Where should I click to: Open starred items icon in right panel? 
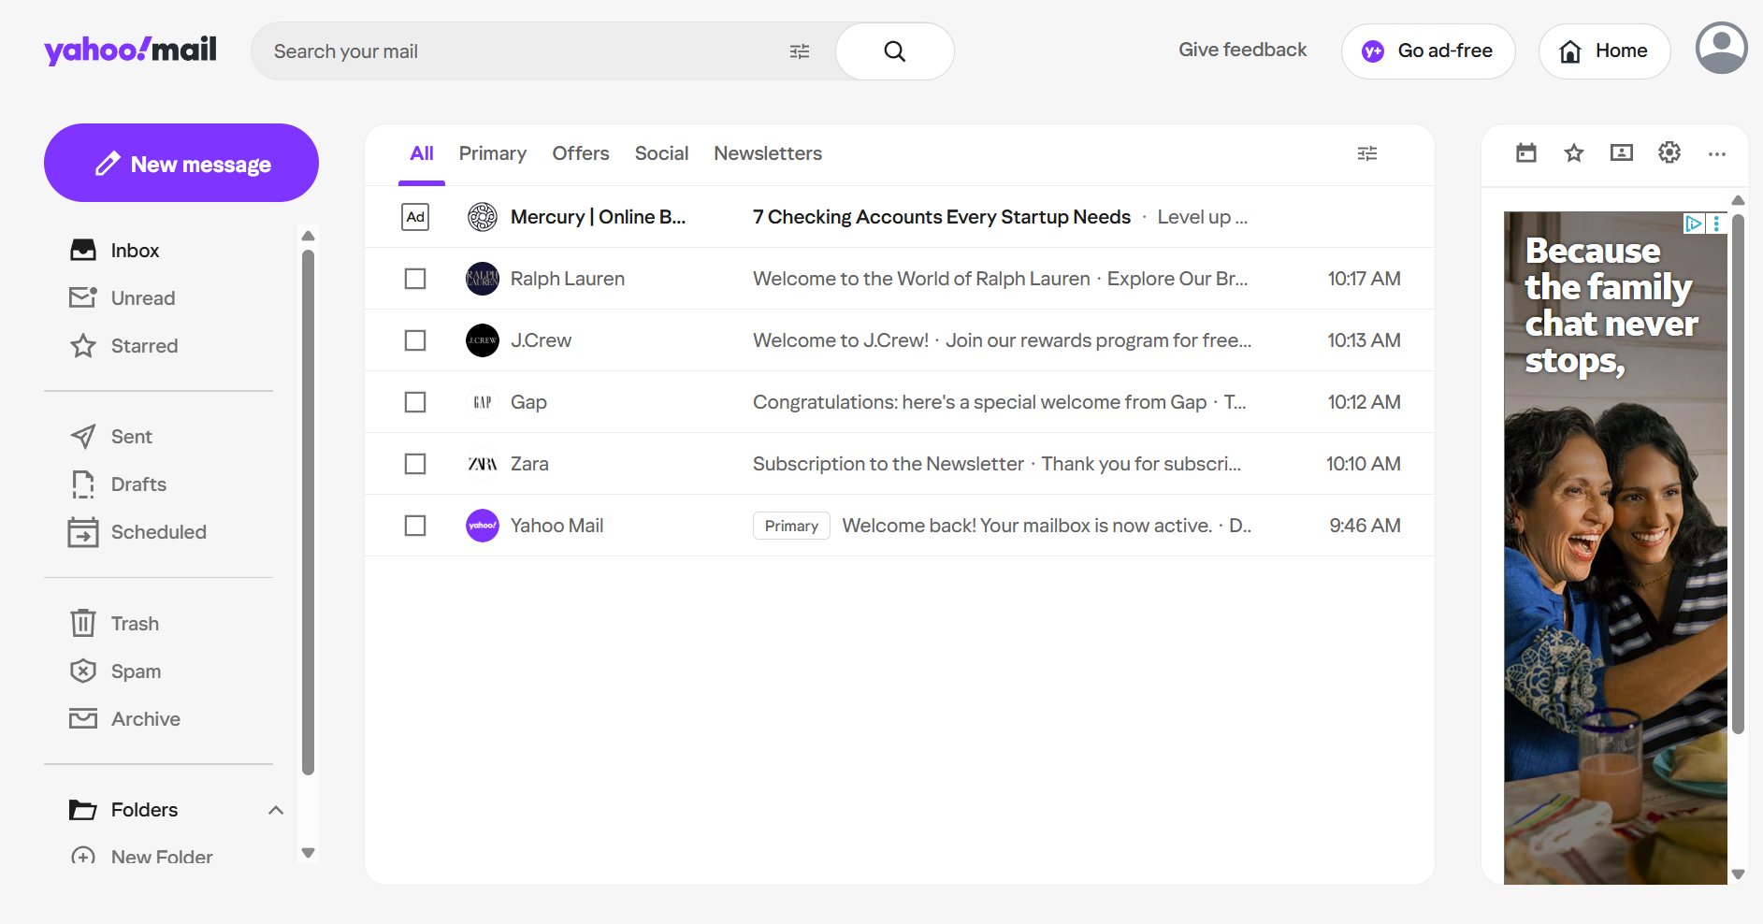[x=1574, y=152]
